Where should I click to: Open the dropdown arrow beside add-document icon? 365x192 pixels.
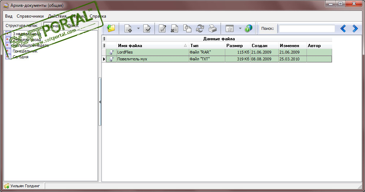[138, 28]
